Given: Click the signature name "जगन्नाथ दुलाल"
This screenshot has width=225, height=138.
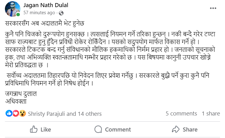Looking at the screenshot, I should [21, 94].
